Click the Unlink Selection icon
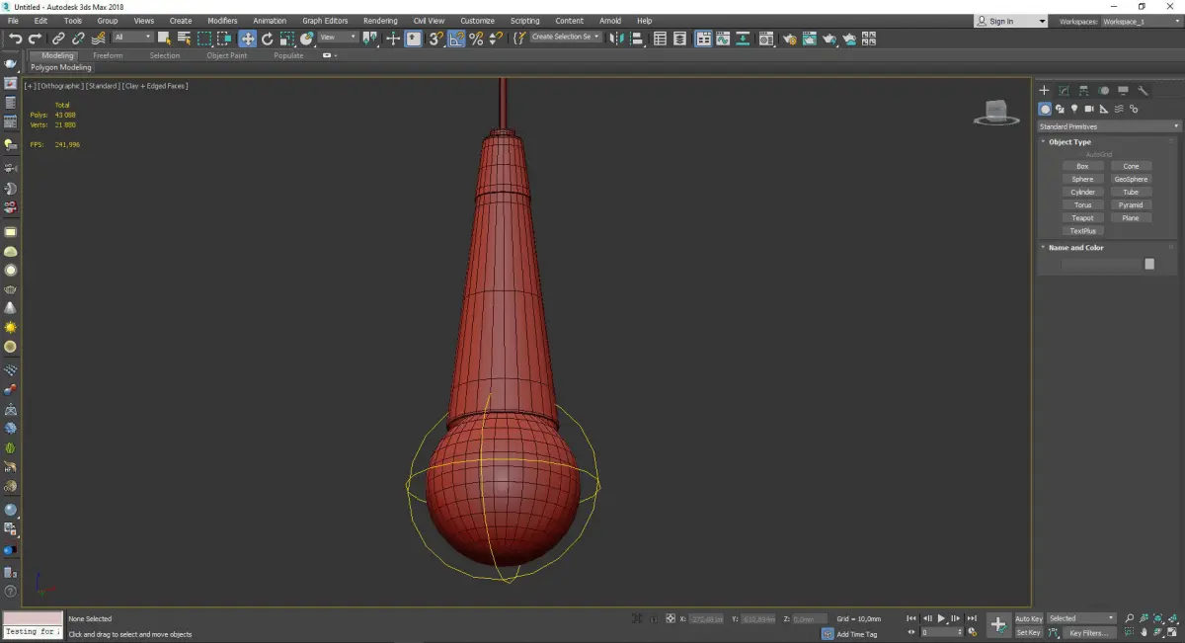The height and width of the screenshot is (643, 1185). pos(78,39)
